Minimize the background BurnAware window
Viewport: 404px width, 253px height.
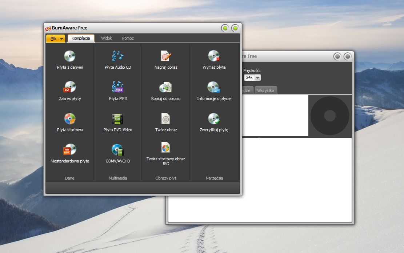(337, 56)
